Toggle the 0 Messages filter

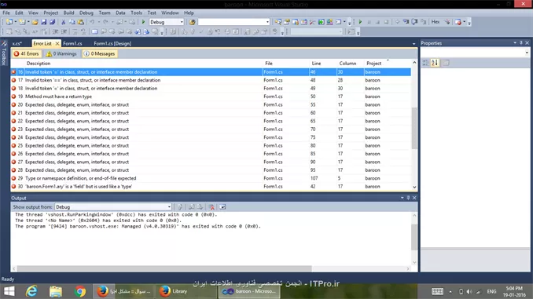(100, 53)
